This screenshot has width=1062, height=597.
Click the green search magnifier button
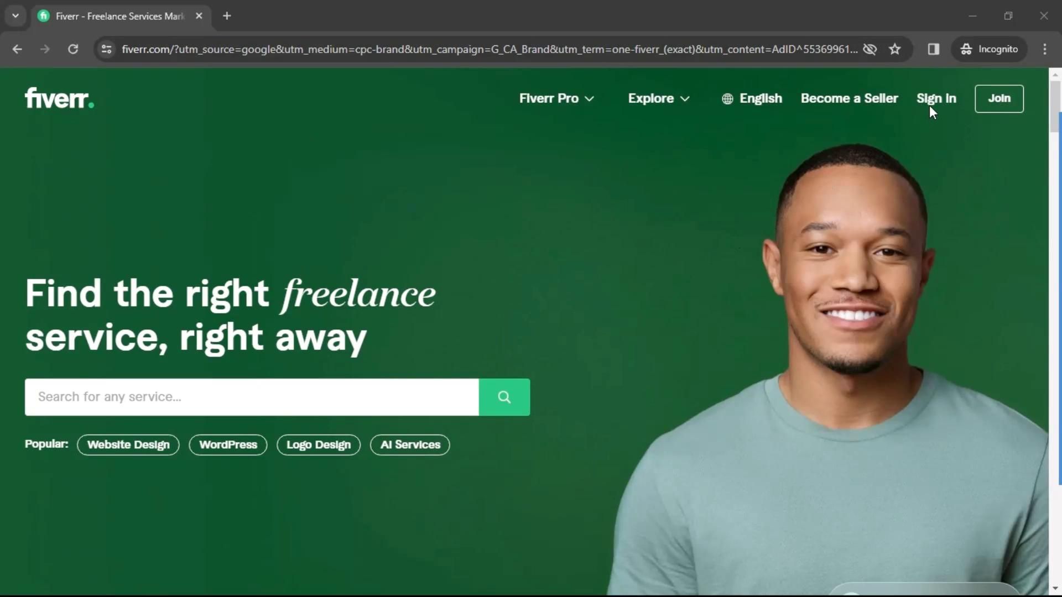[504, 397]
